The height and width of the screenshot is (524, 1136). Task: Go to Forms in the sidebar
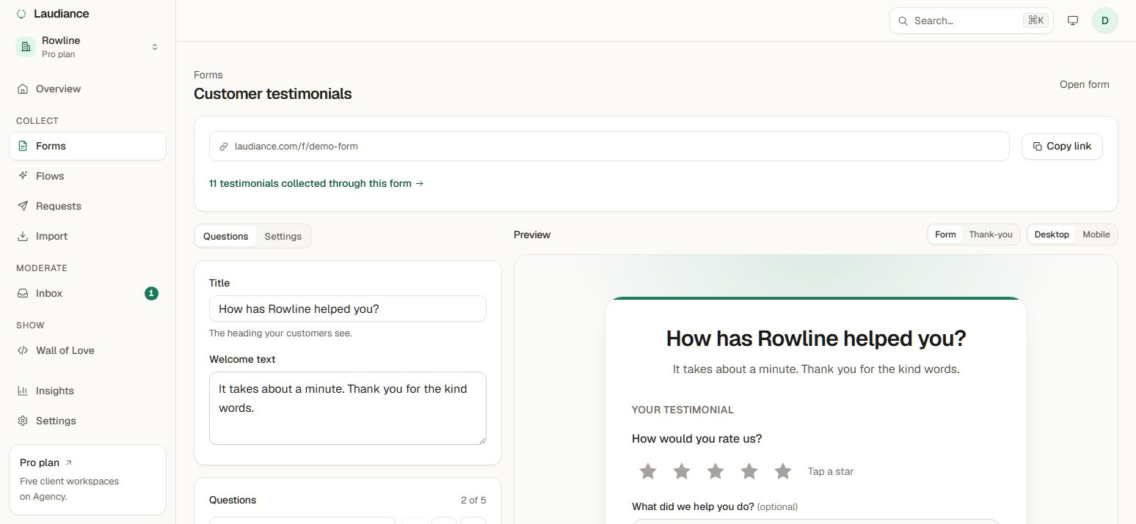point(87,146)
